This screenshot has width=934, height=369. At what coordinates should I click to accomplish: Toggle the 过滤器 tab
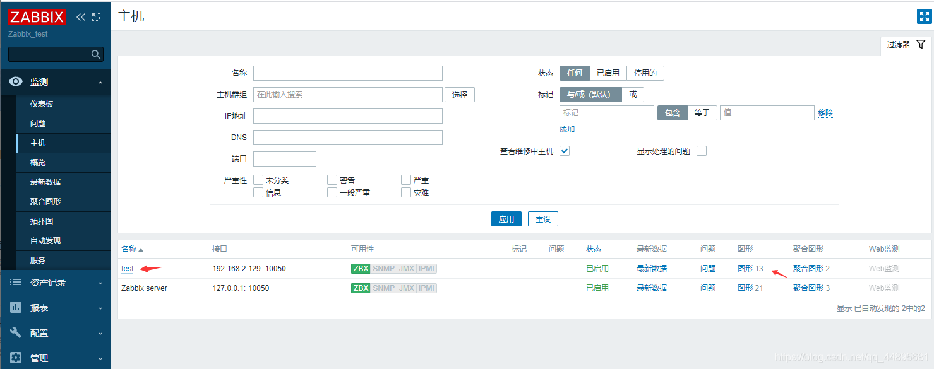(906, 45)
